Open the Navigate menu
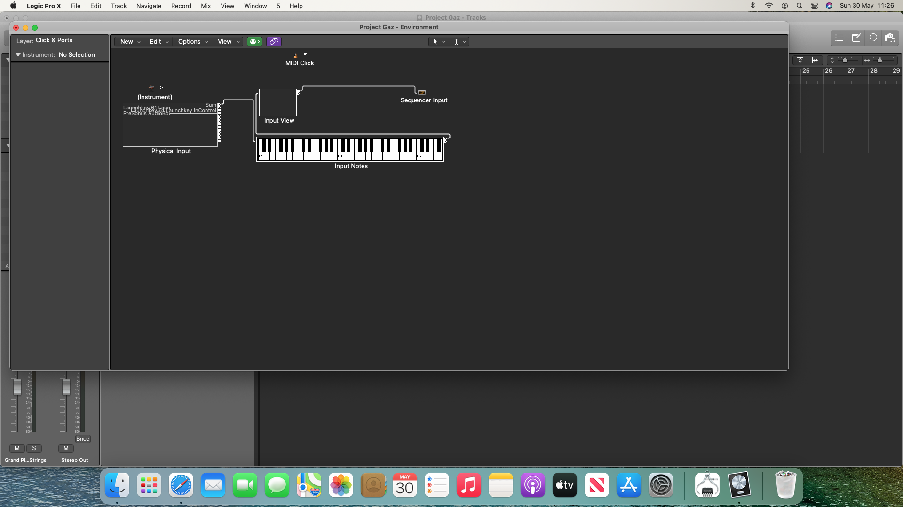This screenshot has height=507, width=903. (x=149, y=6)
